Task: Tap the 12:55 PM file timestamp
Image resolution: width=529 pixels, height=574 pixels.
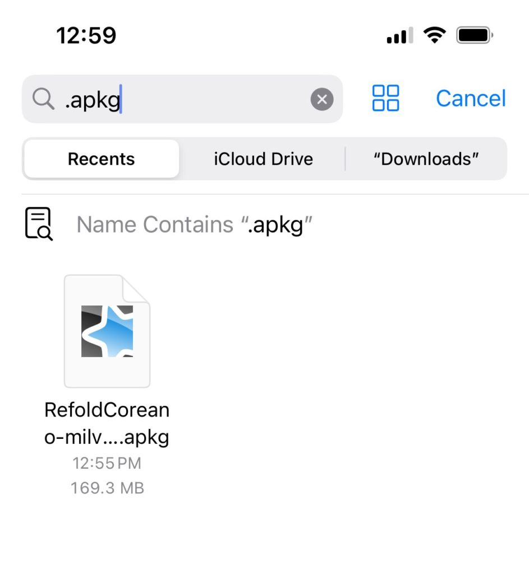Action: point(107,464)
